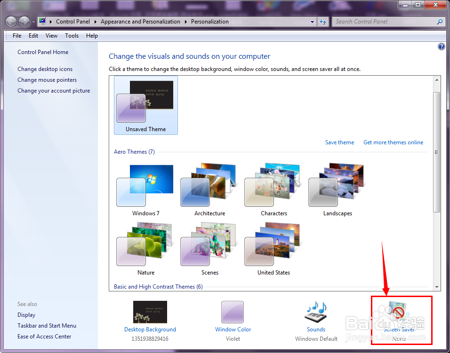Open the Help question mark icon
This screenshot has height=353, width=450.
(x=442, y=47)
